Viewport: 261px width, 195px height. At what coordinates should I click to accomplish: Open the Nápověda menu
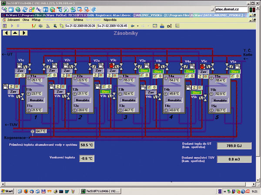click(x=110, y=20)
